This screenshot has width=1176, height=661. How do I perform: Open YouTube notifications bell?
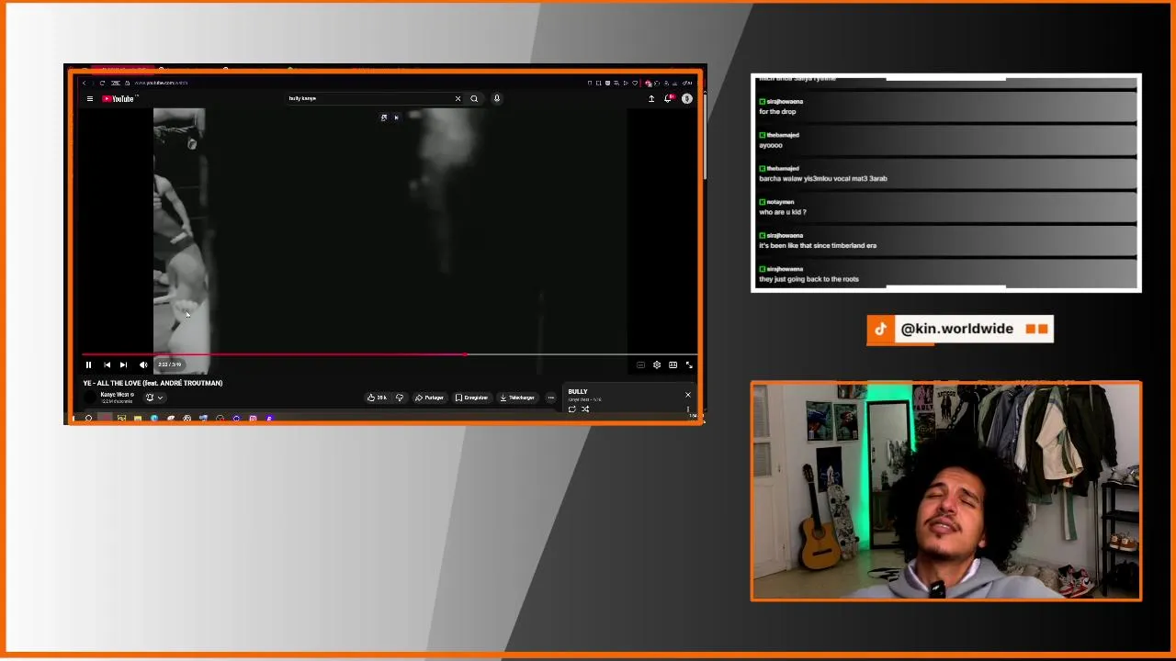[669, 98]
